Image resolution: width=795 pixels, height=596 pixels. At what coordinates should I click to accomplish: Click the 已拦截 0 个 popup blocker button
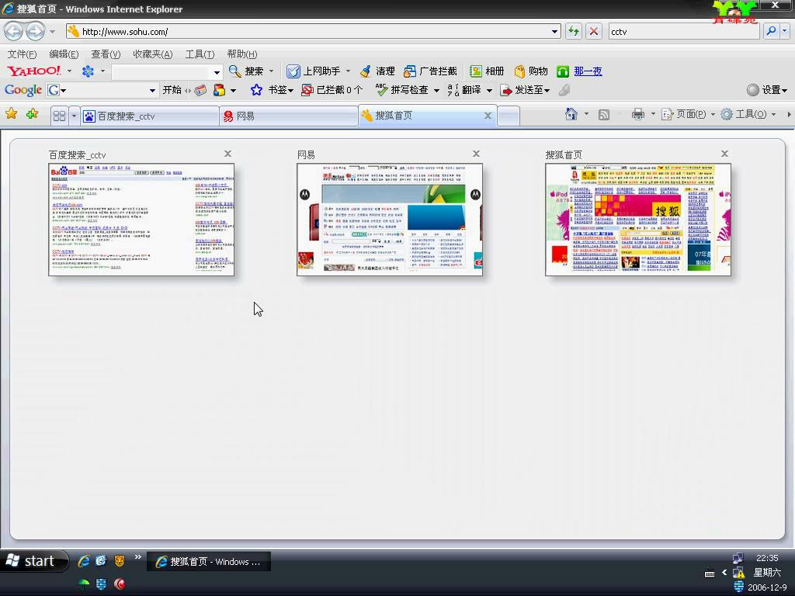pos(332,90)
